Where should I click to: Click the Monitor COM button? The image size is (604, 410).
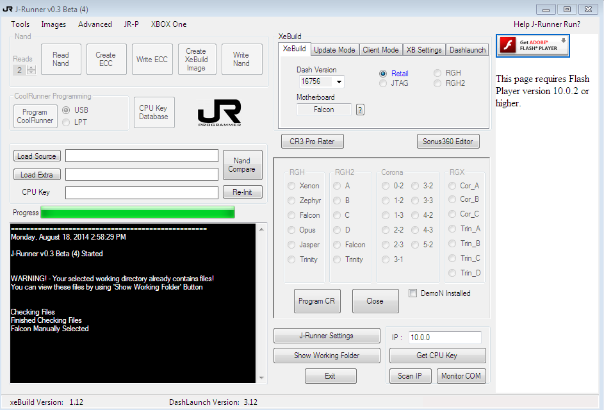(461, 376)
